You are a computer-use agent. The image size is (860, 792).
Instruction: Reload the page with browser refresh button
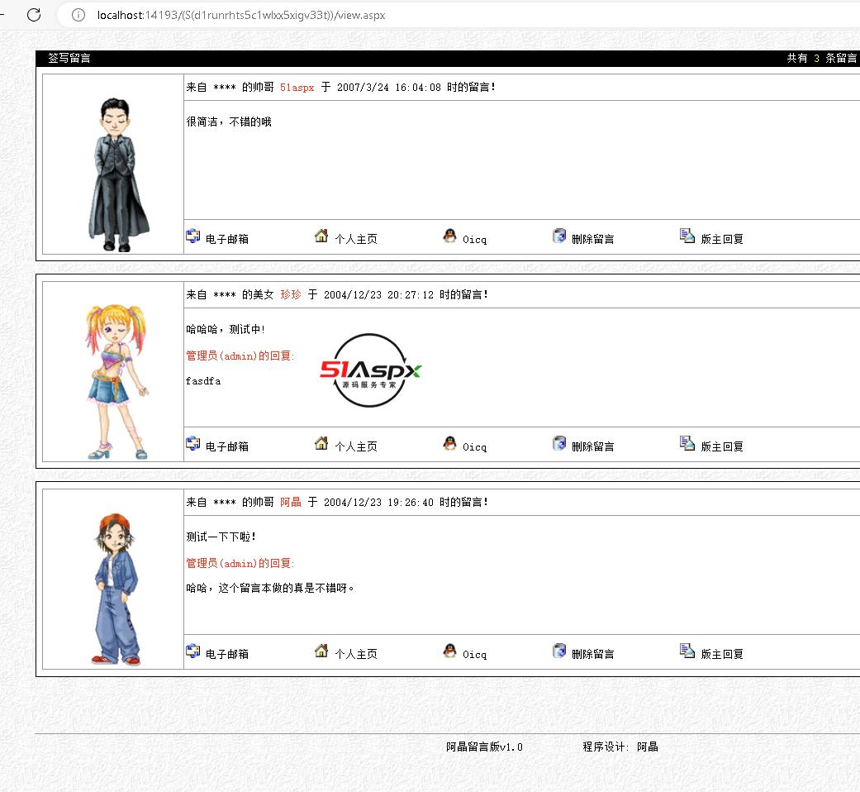click(34, 14)
